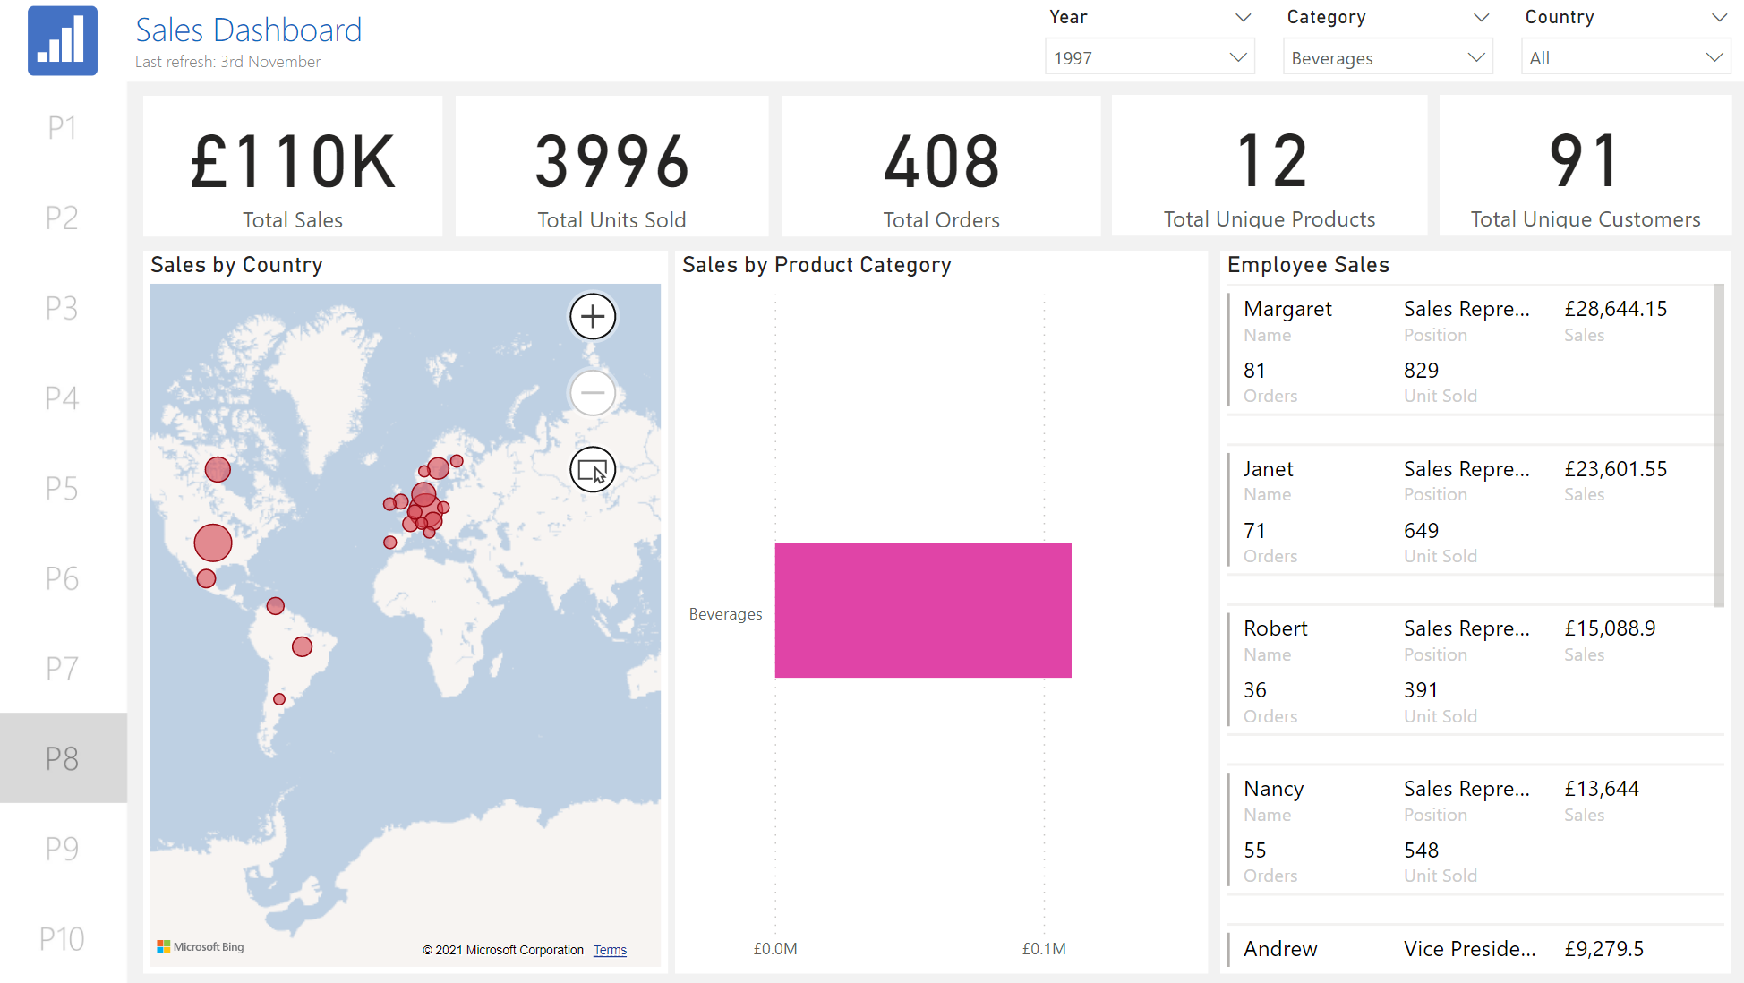This screenshot has height=983, width=1744.
Task: Collapse the Category slicer header chevron
Action: (x=1481, y=18)
